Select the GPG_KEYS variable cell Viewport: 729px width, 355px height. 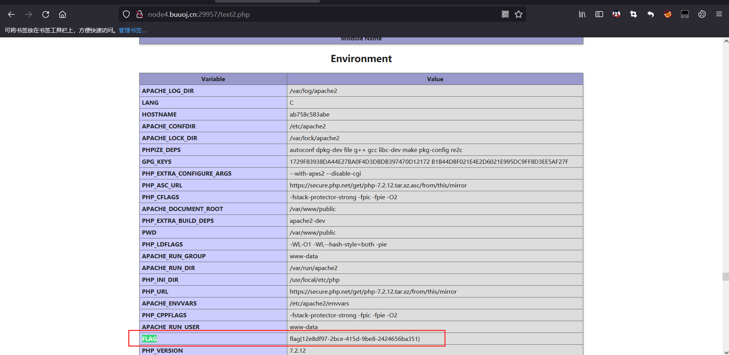pyautogui.click(x=213, y=162)
